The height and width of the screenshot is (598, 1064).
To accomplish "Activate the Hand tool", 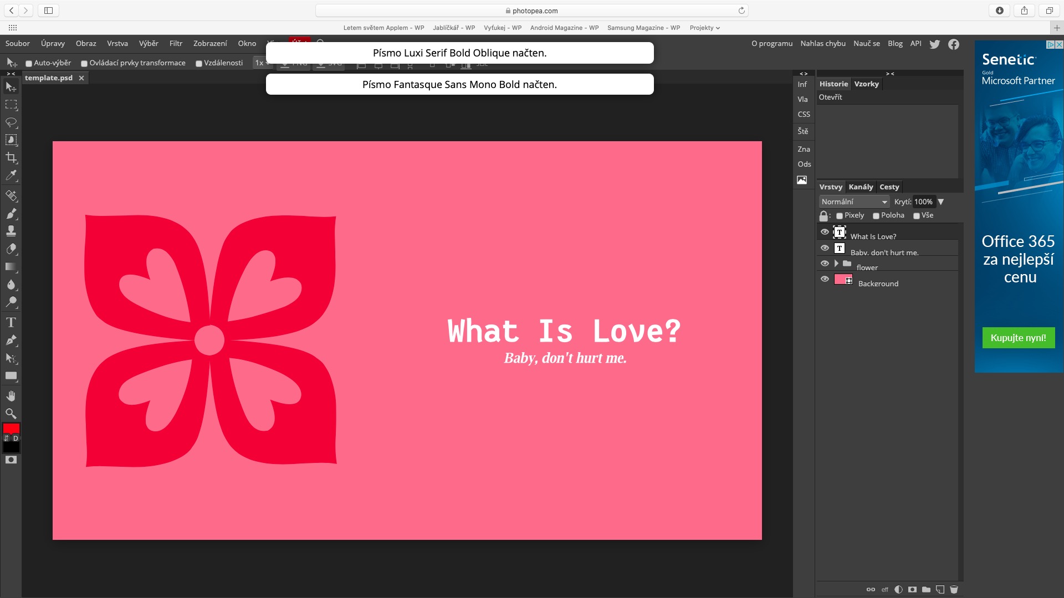I will [11, 396].
